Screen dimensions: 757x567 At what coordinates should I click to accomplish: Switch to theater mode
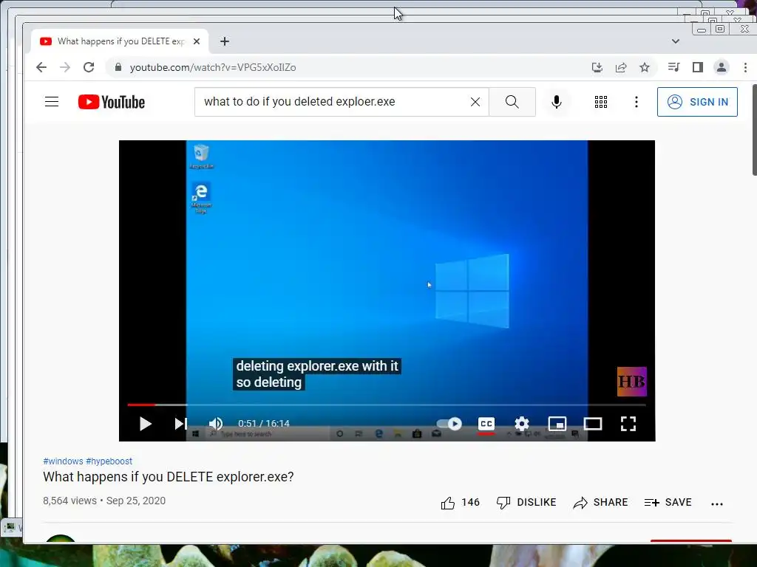coord(592,424)
